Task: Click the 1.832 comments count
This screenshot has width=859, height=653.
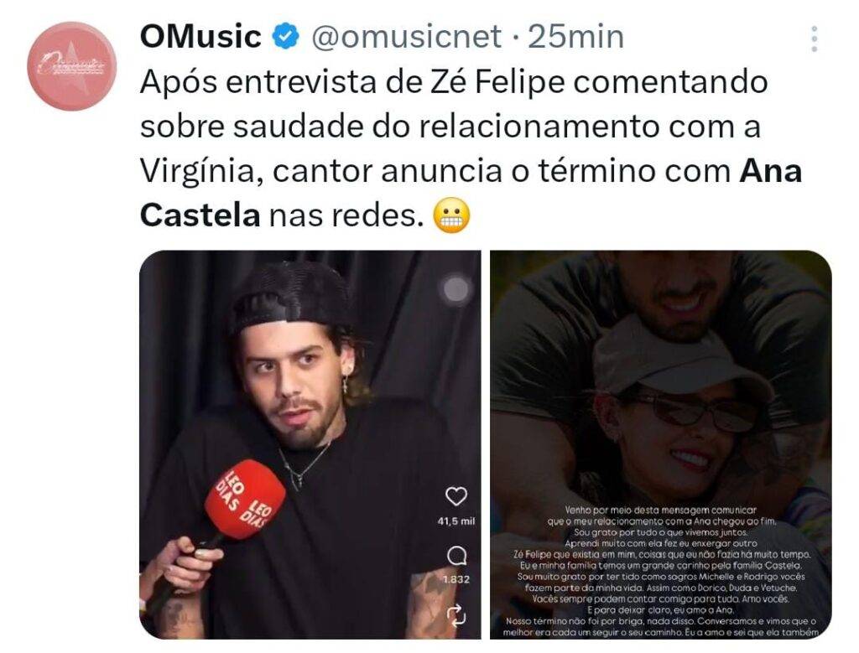Action: tap(456, 579)
